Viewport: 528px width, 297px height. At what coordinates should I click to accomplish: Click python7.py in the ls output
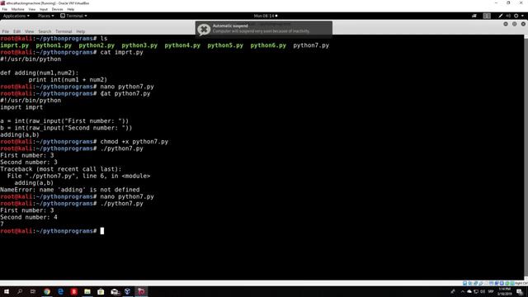311,45
